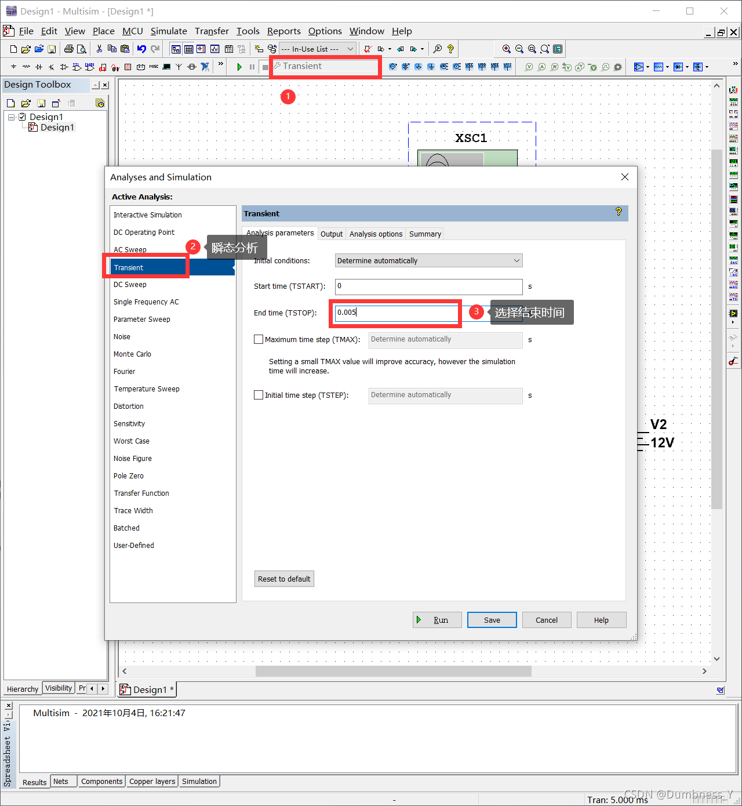Click the Run button in dialog

click(x=437, y=620)
